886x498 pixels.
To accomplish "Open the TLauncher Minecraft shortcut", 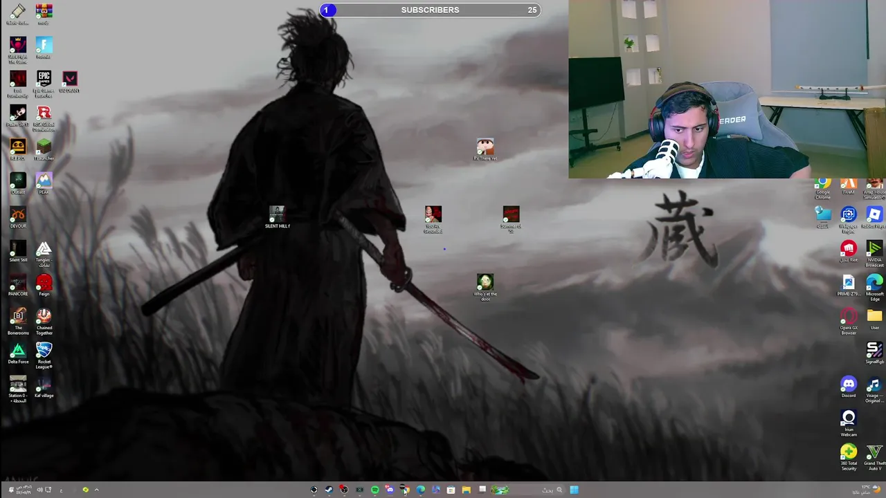I will [x=44, y=149].
